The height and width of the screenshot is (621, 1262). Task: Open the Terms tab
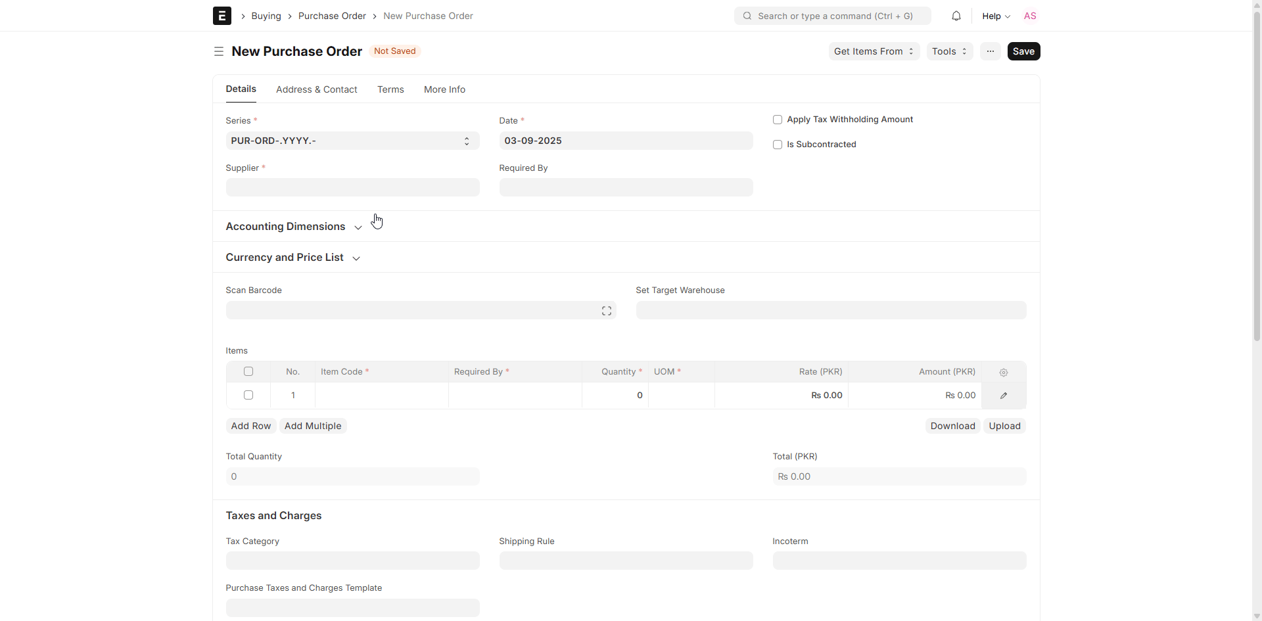coord(390,89)
